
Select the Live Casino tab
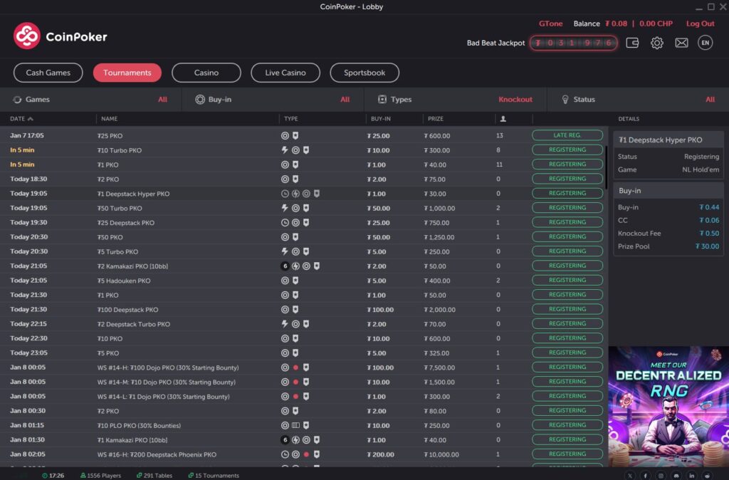pyautogui.click(x=285, y=72)
